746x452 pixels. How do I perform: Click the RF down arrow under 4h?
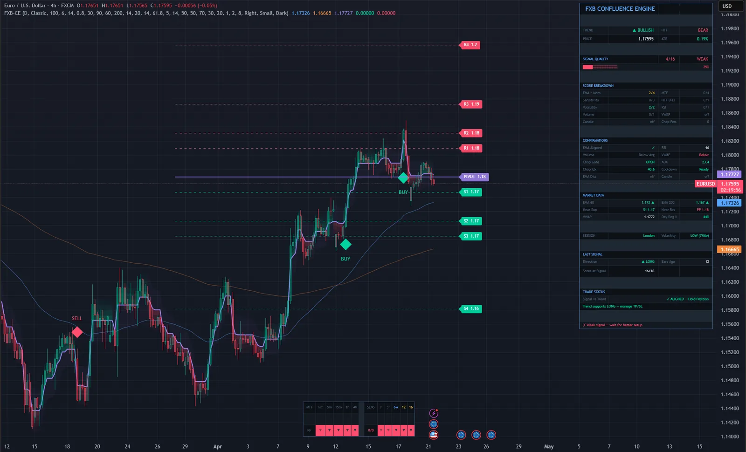355,430
